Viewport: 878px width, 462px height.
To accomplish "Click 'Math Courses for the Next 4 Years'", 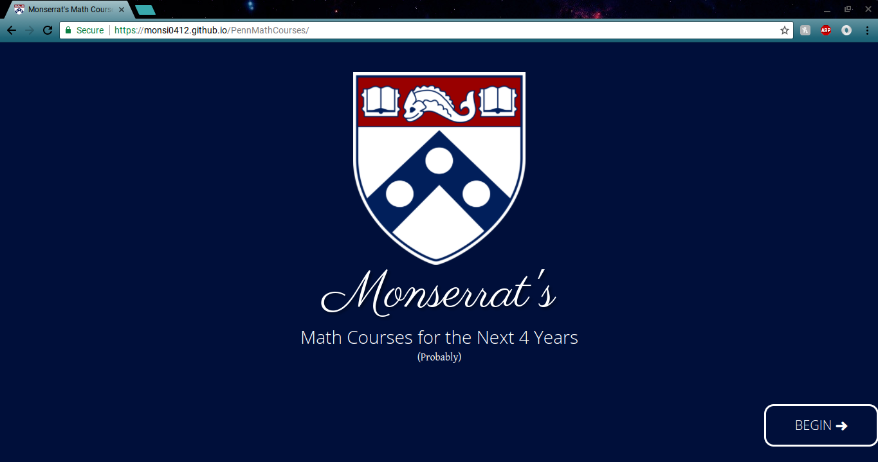I will (x=439, y=337).
